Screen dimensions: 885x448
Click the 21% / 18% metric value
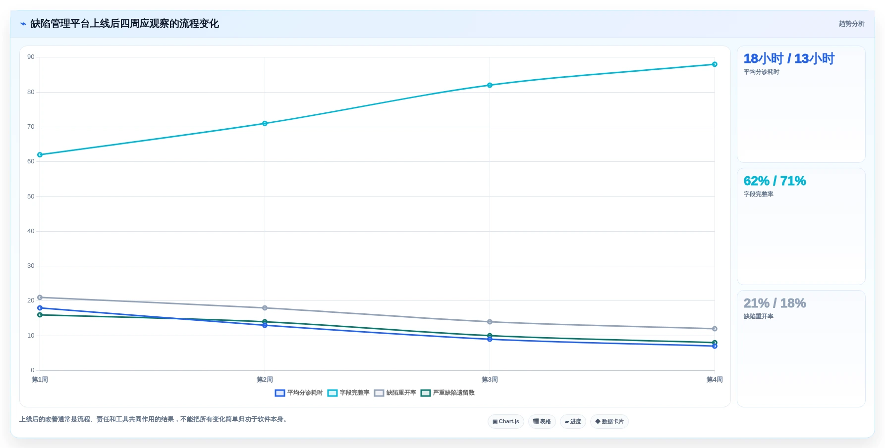pyautogui.click(x=774, y=303)
